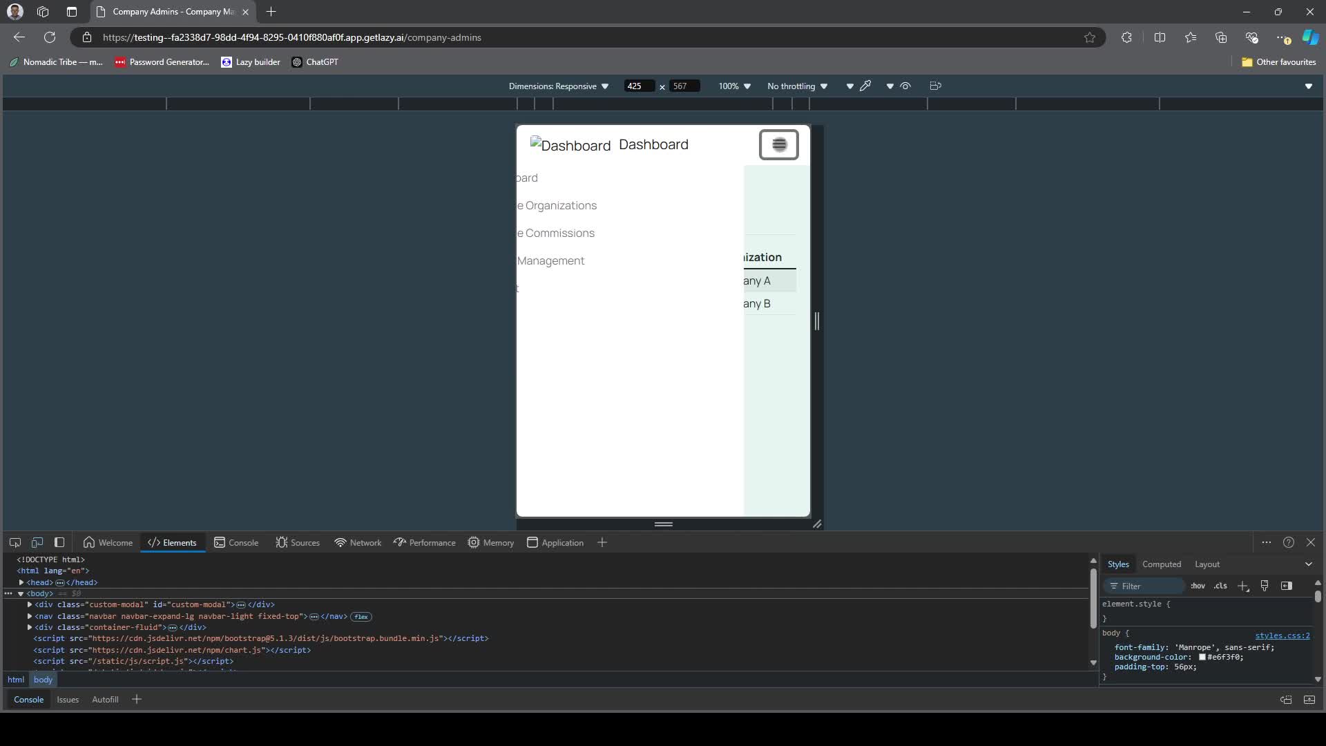Click the browser back arrow
1326x746 pixels.
click(19, 37)
